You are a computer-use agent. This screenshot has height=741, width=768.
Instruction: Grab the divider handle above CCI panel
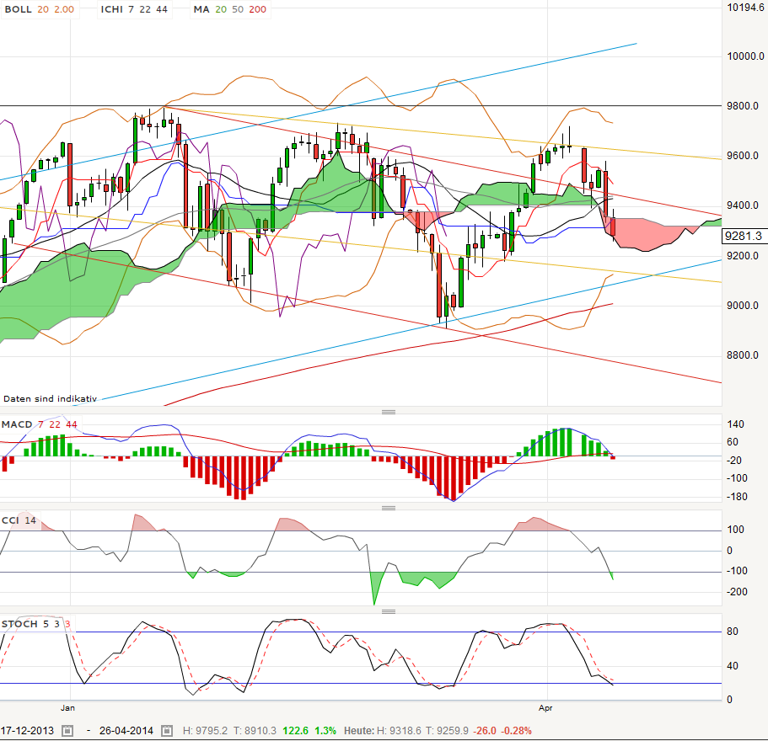point(389,509)
